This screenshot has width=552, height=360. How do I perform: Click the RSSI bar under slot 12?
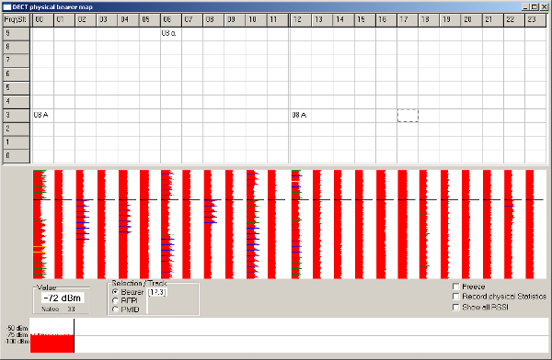click(296, 224)
